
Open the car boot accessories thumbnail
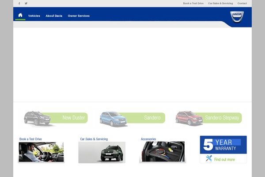pos(163,152)
